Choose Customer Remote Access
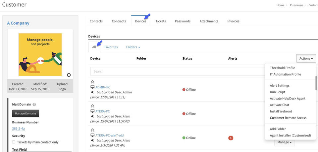Viewport: 318px width, 152px height. tap(288, 118)
